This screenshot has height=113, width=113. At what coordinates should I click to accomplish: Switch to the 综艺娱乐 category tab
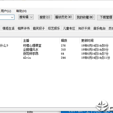tap(54, 28)
